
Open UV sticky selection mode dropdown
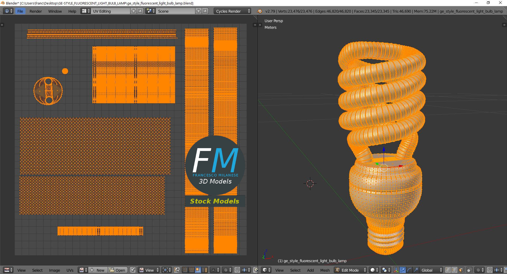215,270
